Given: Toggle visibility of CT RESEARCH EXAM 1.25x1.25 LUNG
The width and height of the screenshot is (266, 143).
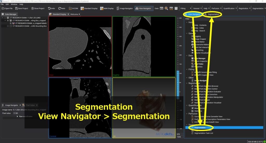Looking at the screenshot, I should click(5, 18).
